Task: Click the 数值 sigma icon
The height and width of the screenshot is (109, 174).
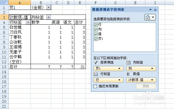Action: [128, 74]
